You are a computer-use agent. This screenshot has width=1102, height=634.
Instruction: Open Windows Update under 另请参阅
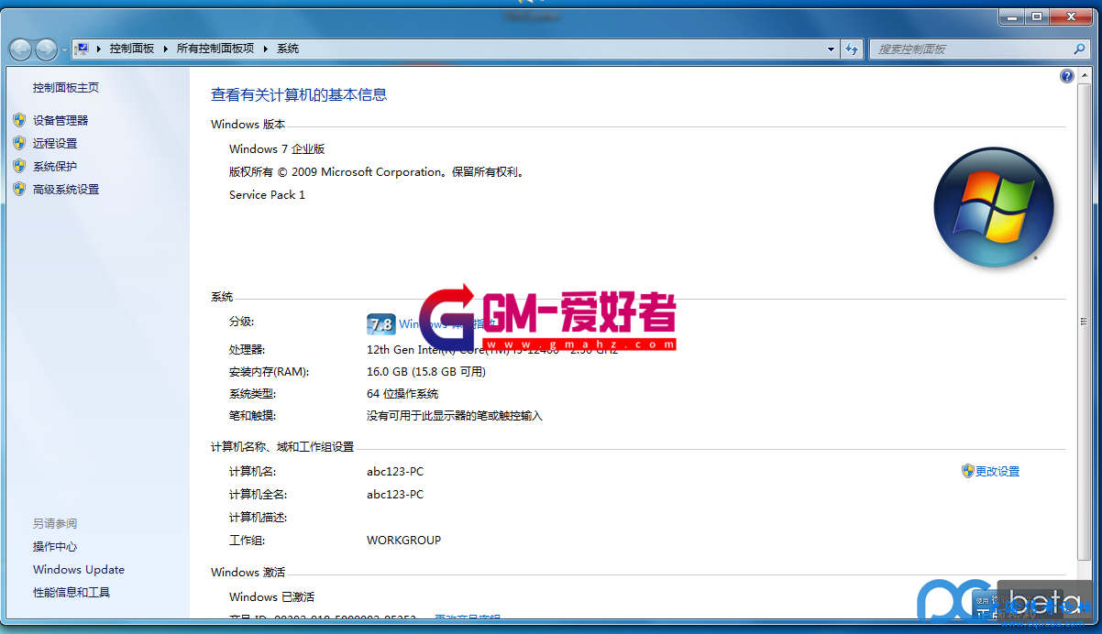(79, 570)
